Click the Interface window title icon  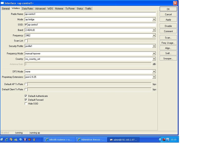(2, 3)
